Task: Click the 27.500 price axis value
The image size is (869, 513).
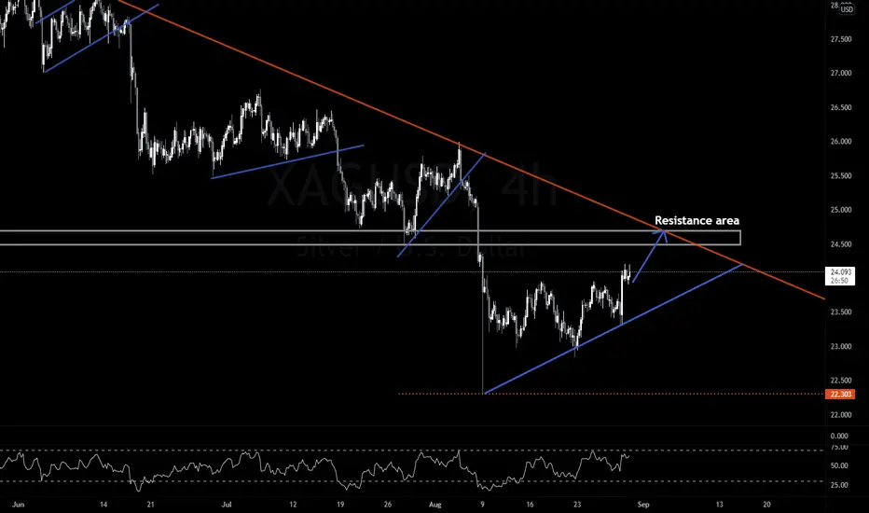Action: (841, 39)
